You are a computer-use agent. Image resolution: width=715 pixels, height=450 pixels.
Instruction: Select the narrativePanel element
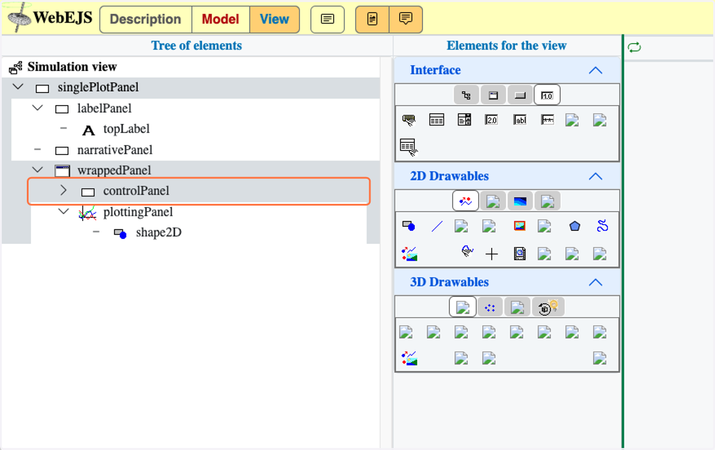pyautogui.click(x=115, y=150)
